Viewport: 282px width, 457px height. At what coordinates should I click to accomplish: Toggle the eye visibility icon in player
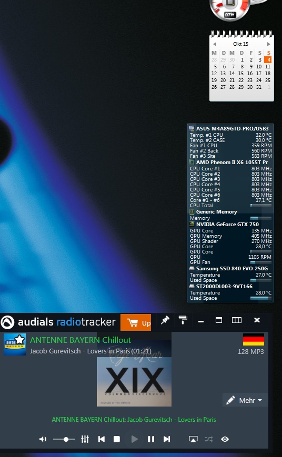coord(225,439)
